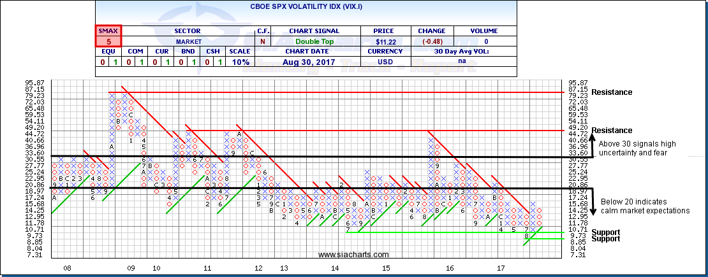The width and height of the screenshot is (708, 277).
Task: Click the upper Support label
Action: [605, 232]
